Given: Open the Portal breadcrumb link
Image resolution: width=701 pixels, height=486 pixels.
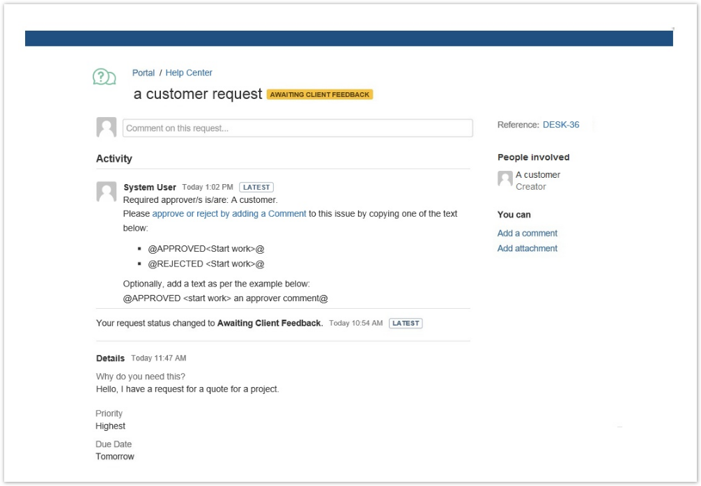Looking at the screenshot, I should 144,73.
